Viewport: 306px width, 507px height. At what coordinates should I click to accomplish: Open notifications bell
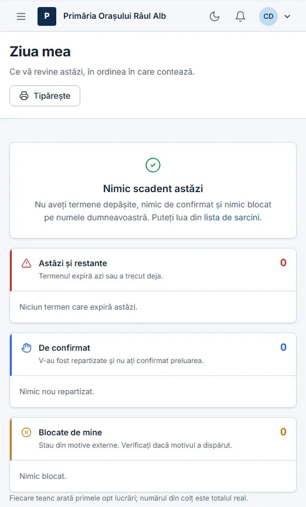(x=240, y=16)
